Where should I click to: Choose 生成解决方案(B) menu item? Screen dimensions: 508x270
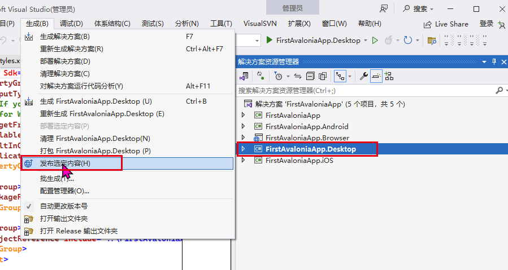(128, 37)
